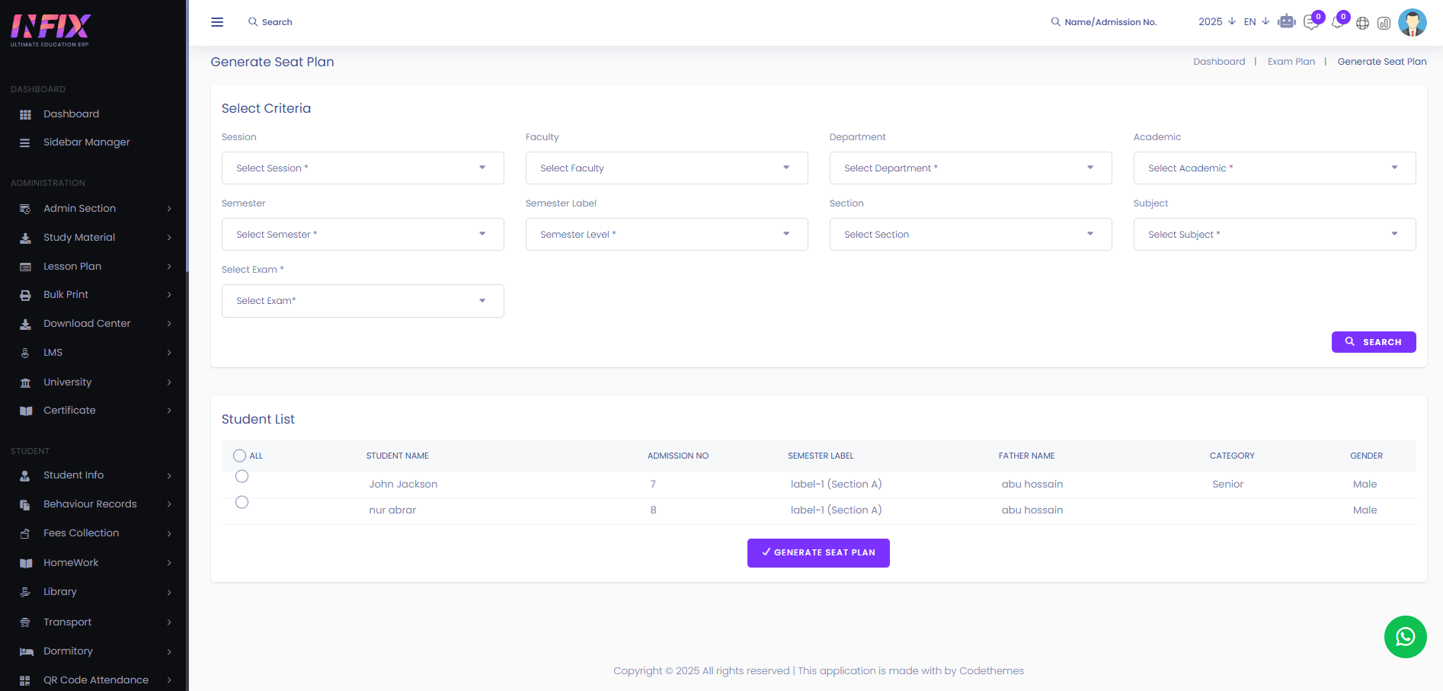Click the Sidebar Manager list icon
The width and height of the screenshot is (1443, 691).
click(25, 142)
